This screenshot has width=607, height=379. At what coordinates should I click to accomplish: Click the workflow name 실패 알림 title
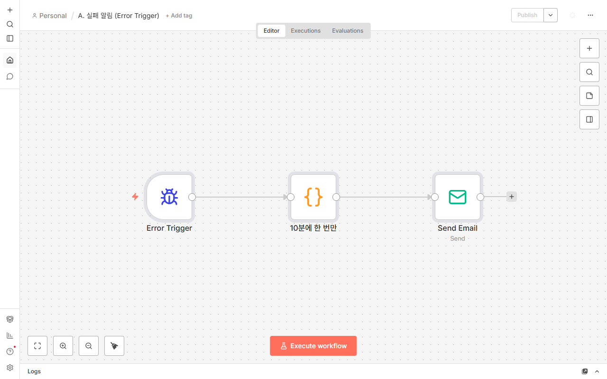[119, 16]
